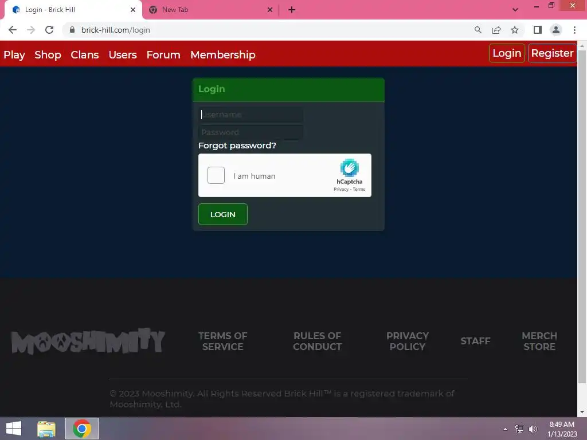Click the browser forward arrow
The height and width of the screenshot is (440, 587).
coord(31,30)
